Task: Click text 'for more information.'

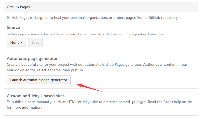Action: click(24, 107)
